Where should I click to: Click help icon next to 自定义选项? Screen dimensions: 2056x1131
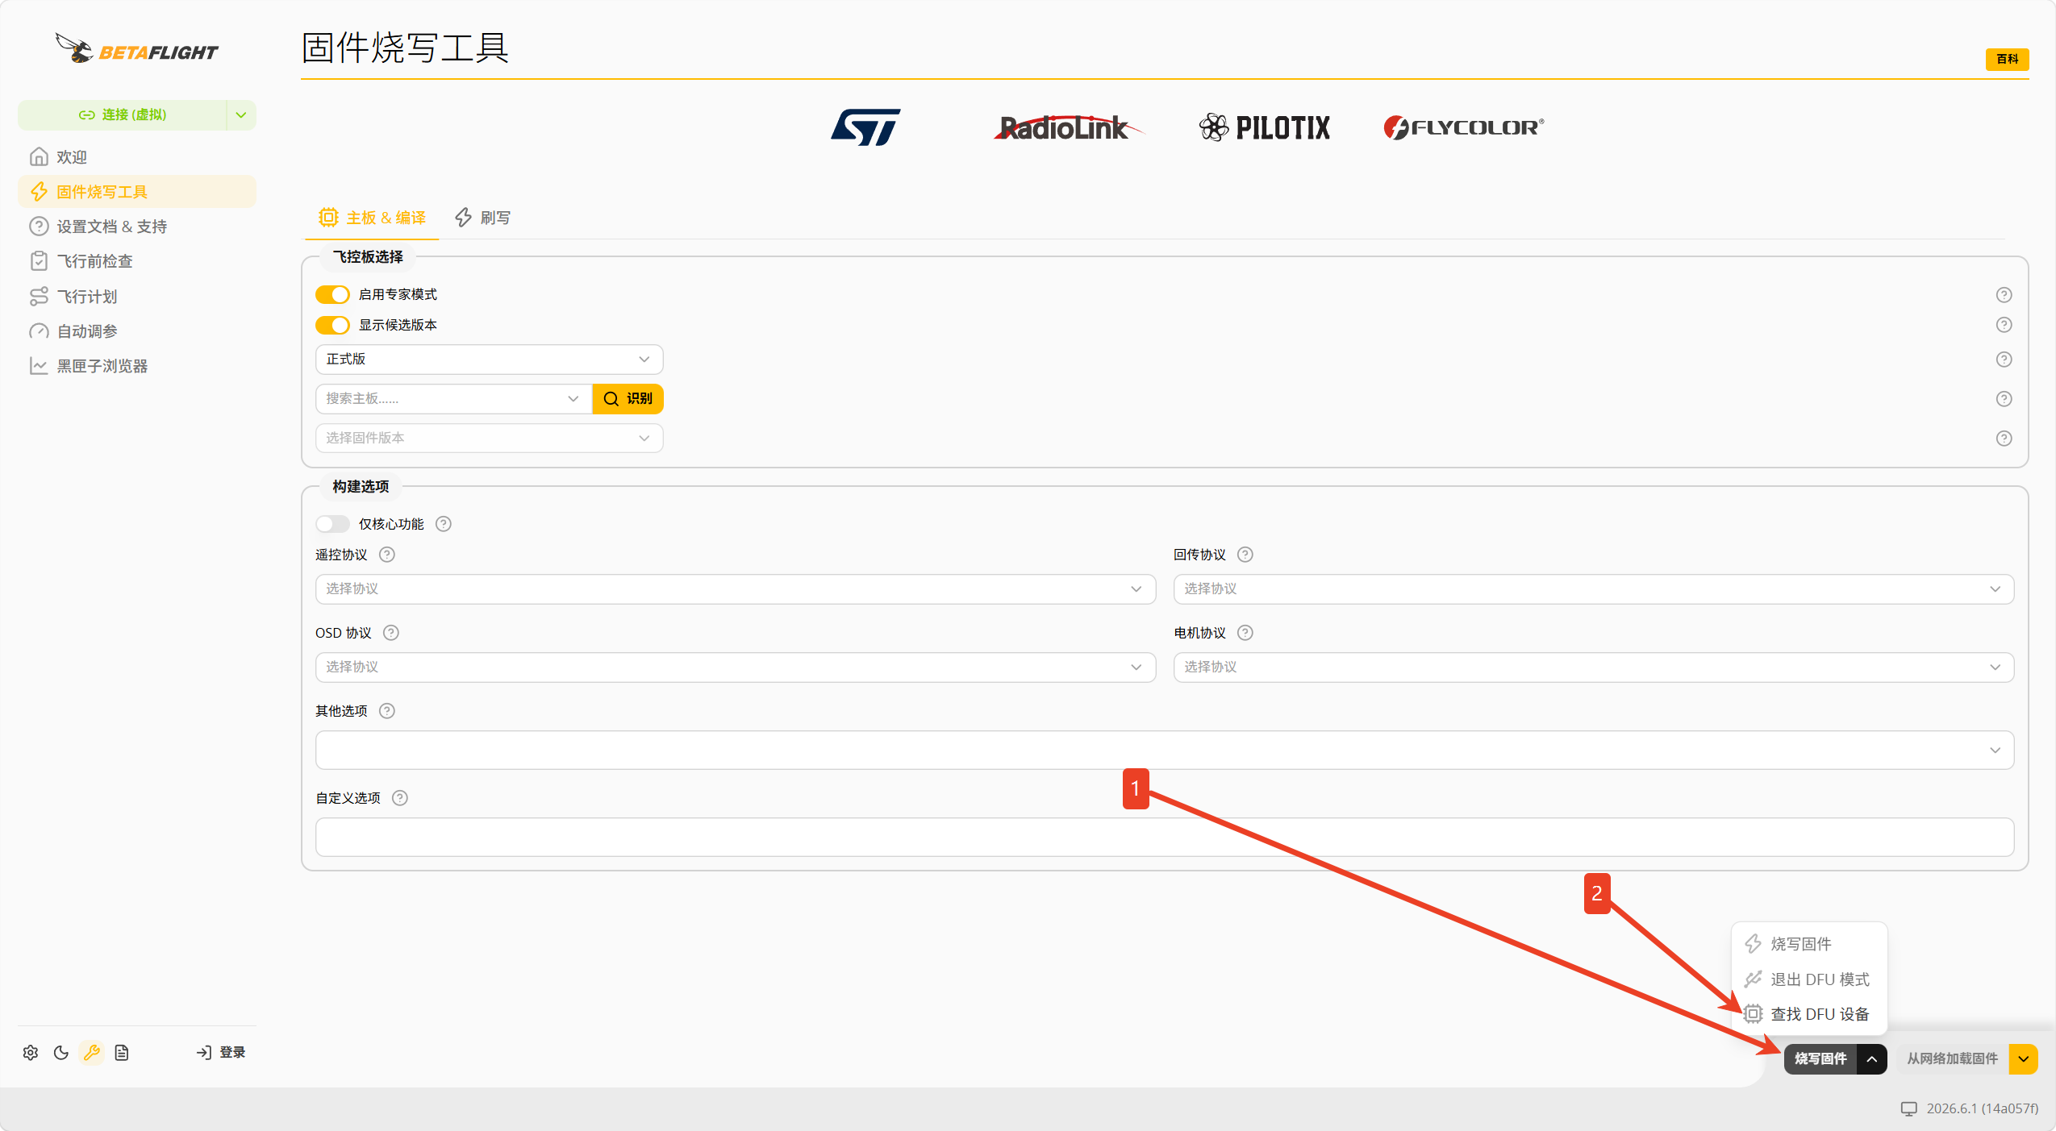[x=400, y=798]
